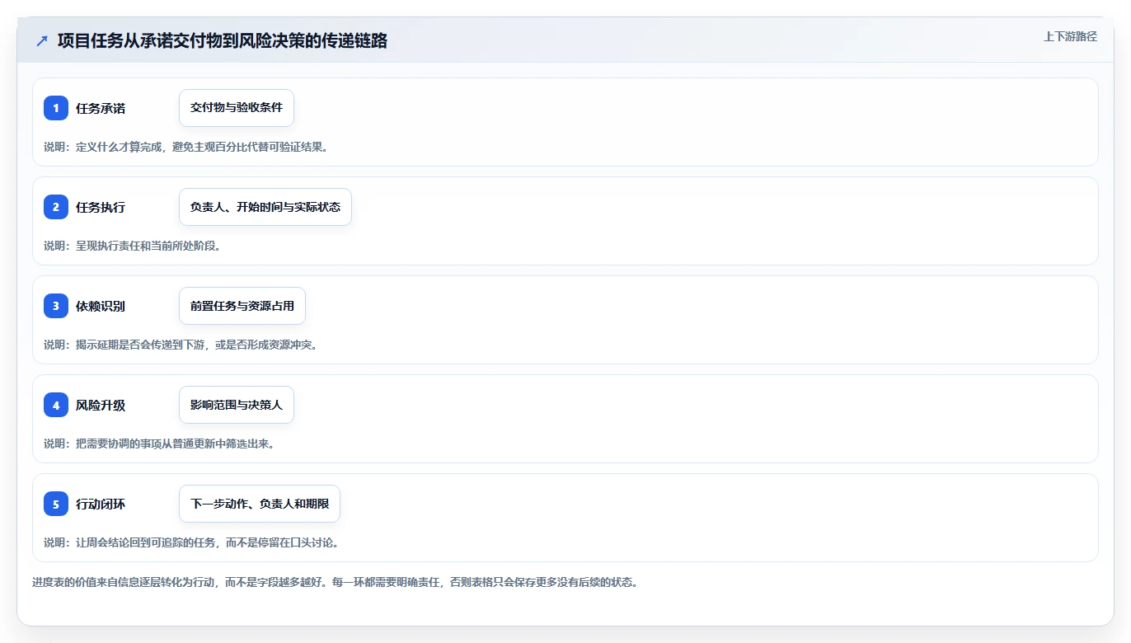The width and height of the screenshot is (1131, 643).
Task: Click the 上下游路径 label in the header
Action: 1070,36
